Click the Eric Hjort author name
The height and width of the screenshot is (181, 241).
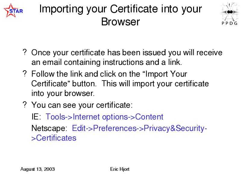[120, 169]
